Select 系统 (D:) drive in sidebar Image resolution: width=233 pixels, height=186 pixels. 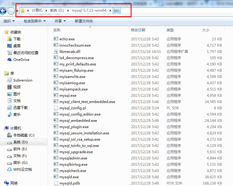(x=17, y=142)
